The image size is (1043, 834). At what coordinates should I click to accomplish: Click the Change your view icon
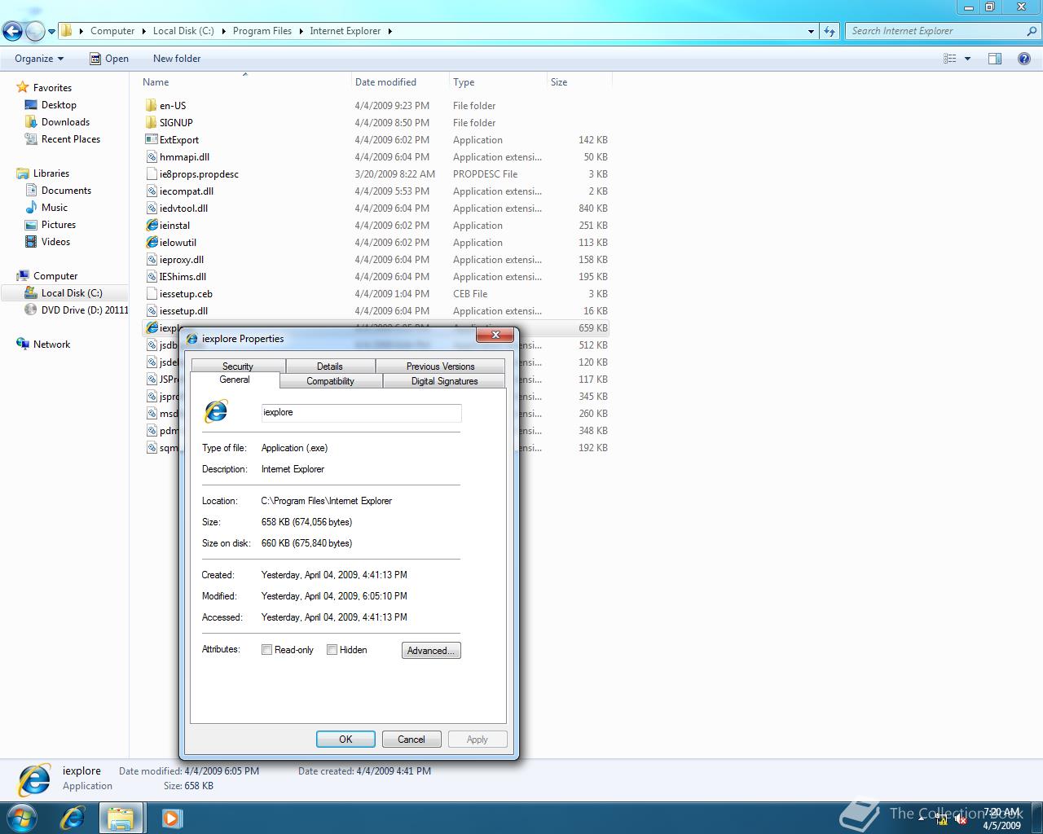point(949,59)
